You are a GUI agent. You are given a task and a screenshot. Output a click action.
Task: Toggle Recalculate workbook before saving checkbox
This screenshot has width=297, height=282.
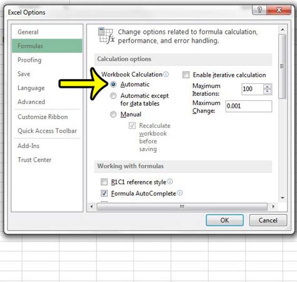tap(132, 125)
